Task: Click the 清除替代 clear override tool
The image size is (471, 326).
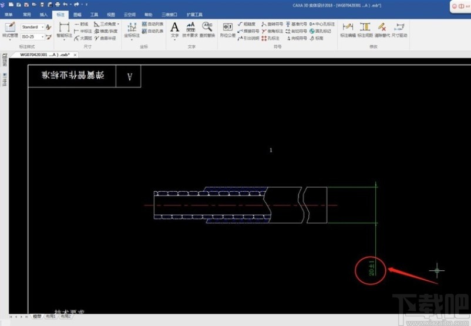Action: (382, 30)
